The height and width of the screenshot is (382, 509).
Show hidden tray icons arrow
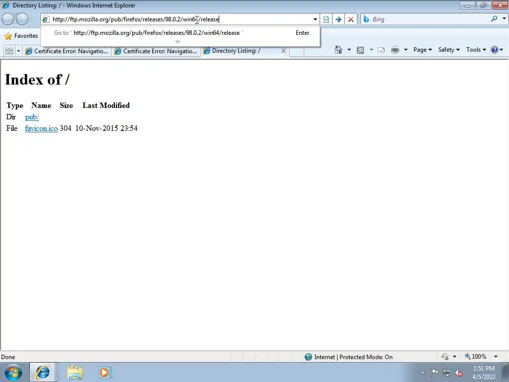pyautogui.click(x=423, y=373)
